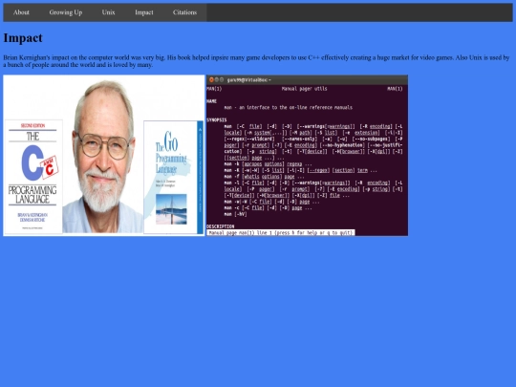
Task: Click the man page terminal screenshot
Action: coord(307,156)
